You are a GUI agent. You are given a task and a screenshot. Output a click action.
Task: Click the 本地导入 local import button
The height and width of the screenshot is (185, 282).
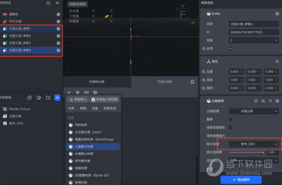tap(78, 100)
